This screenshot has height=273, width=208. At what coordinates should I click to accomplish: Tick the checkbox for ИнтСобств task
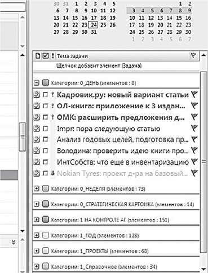click(x=45, y=162)
